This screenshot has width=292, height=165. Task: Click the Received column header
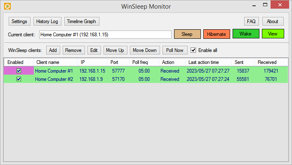pos(271,62)
